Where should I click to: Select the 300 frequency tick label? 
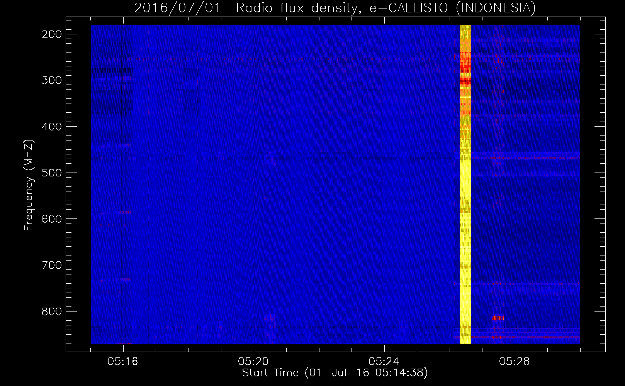tap(51, 80)
